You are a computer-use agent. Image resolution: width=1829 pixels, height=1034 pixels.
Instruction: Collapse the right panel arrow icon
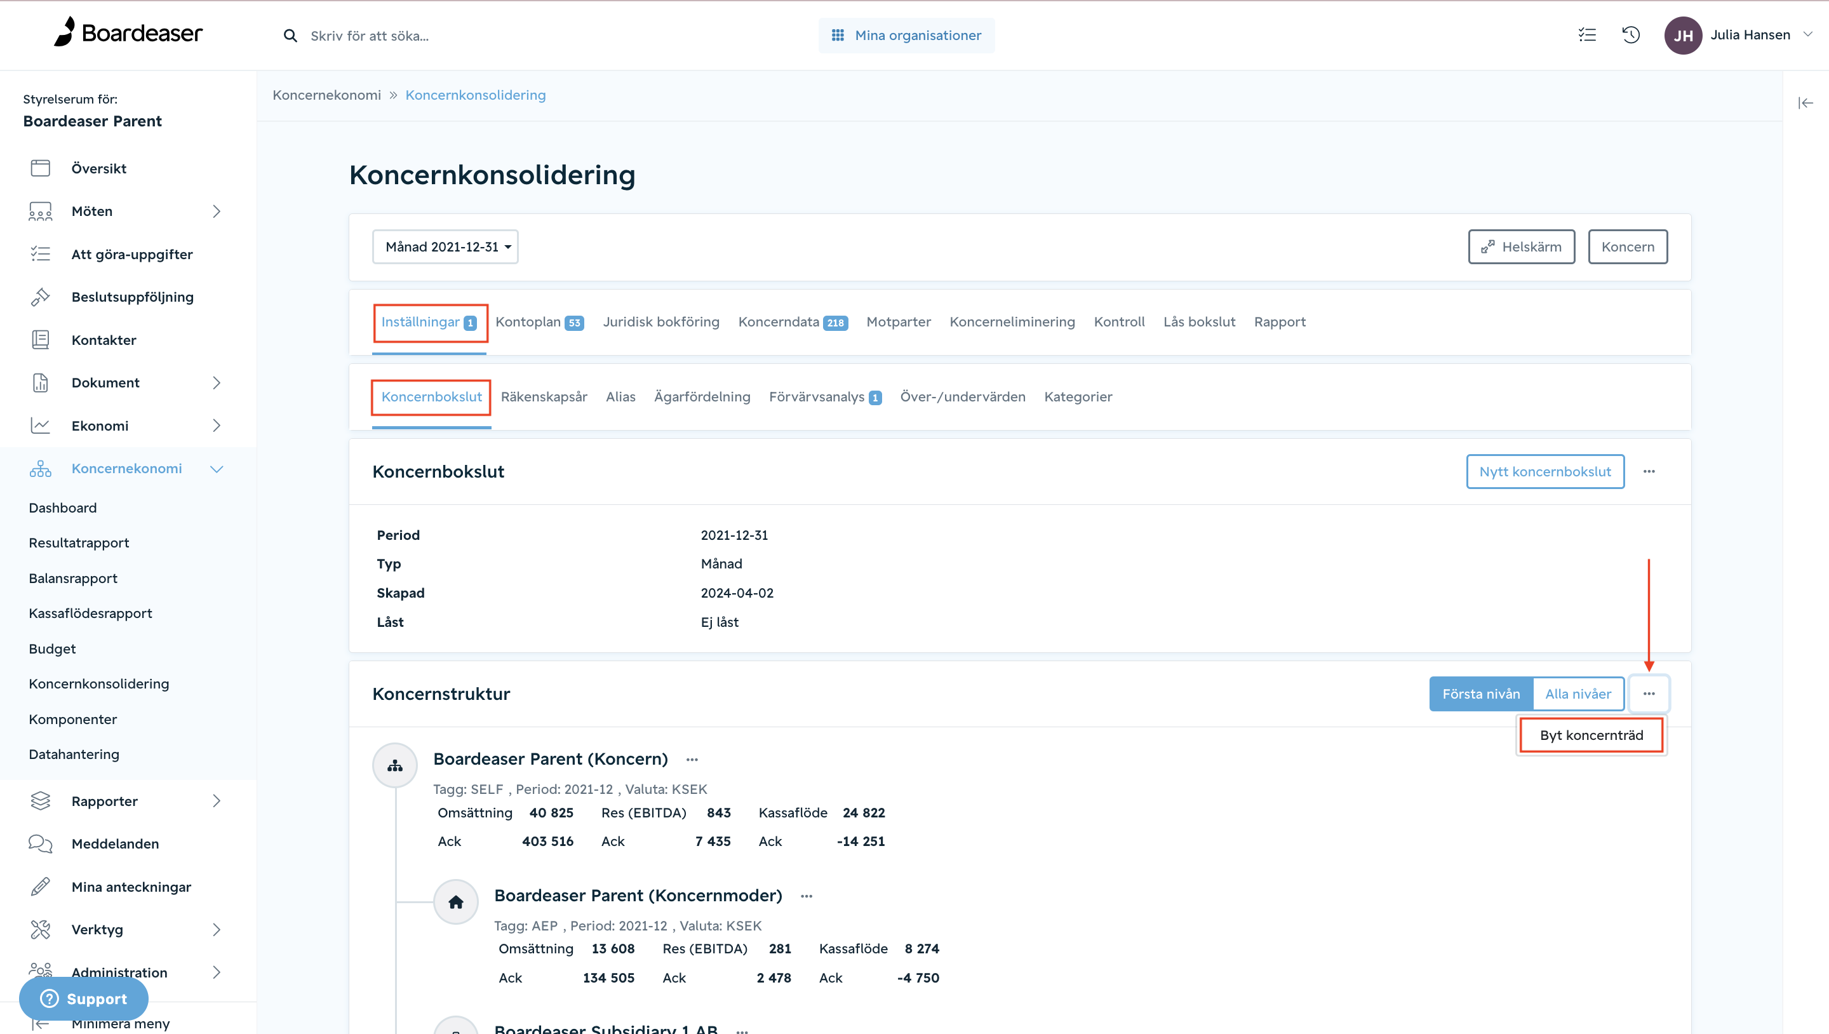click(x=1805, y=103)
